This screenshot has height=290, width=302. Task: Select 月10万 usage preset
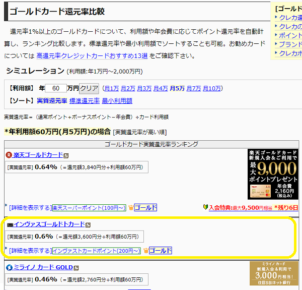click(x=212, y=88)
